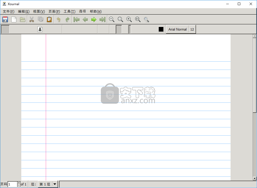This screenshot has height=188, width=257.
Task: Open a file using the folder icon
Action: coord(23,19)
